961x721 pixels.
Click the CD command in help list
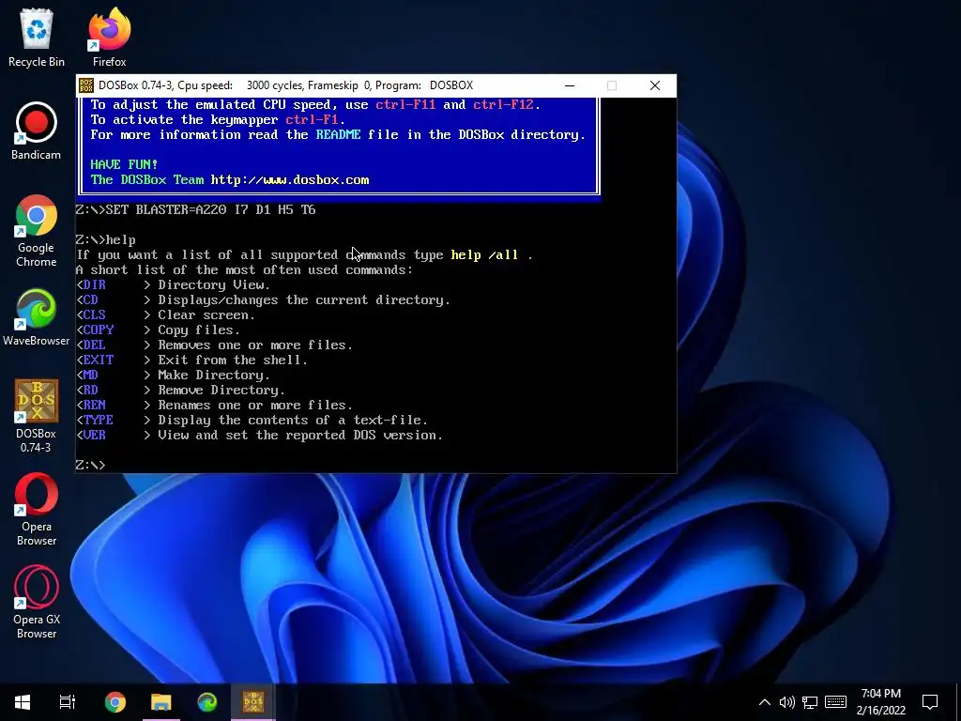pos(91,299)
